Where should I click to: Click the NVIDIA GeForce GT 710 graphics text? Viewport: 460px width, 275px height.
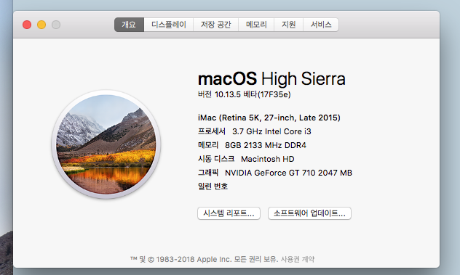coord(288,173)
